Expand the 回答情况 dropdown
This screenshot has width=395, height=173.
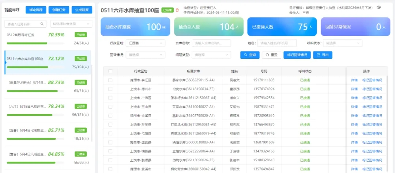coord(146,55)
